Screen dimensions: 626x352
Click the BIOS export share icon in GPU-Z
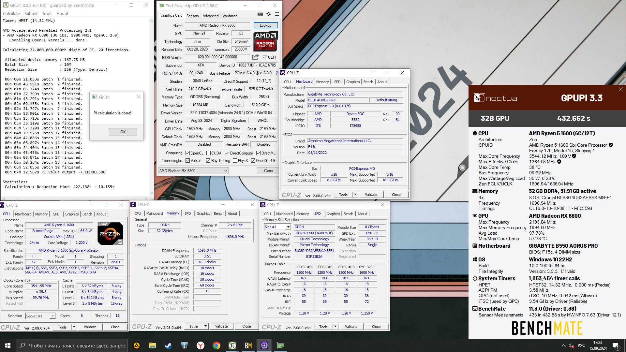[x=255, y=57]
